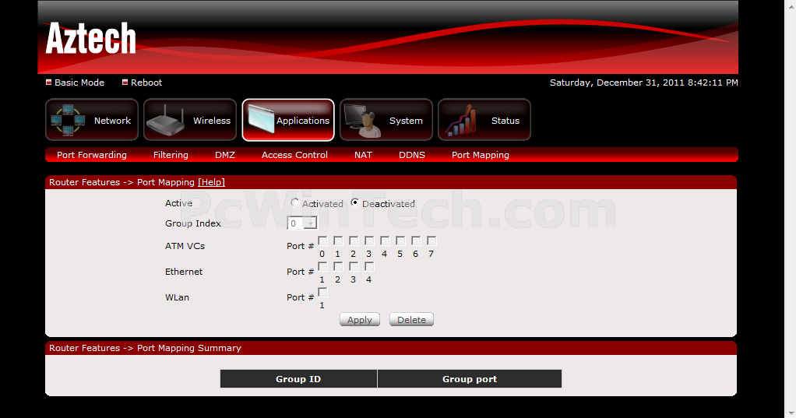The height and width of the screenshot is (418, 796).
Task: Click the Status bar chart icon
Action: click(x=461, y=121)
